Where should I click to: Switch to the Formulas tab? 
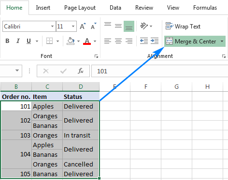click(x=205, y=8)
